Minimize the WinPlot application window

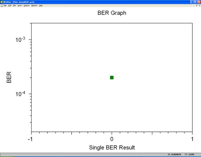point(192,2)
